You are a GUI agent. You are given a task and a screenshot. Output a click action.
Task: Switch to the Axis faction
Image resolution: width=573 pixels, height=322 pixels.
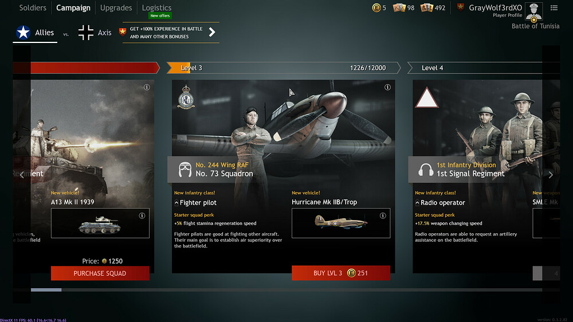[95, 33]
